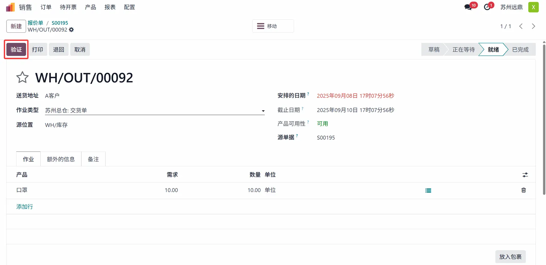Open the Sales app home icon
Viewport: 546px width, 265px height.
10,7
